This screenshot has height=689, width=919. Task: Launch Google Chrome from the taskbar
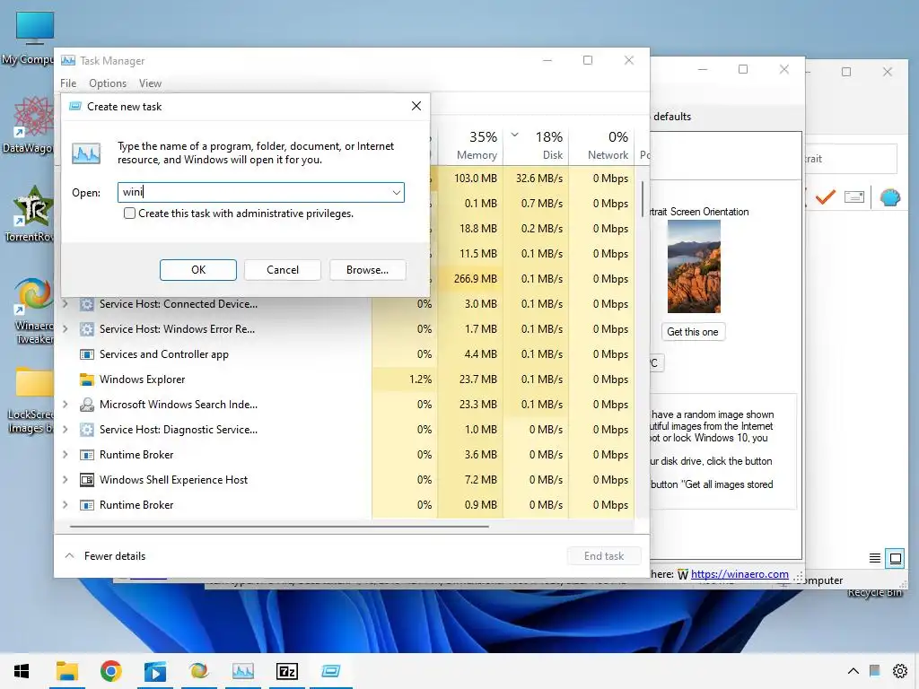tap(110, 671)
